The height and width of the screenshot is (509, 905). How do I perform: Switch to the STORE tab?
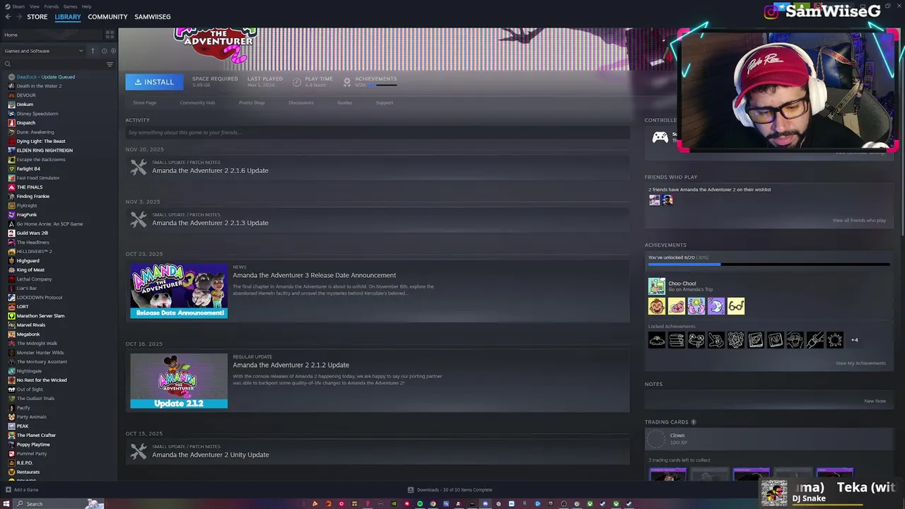(x=37, y=16)
